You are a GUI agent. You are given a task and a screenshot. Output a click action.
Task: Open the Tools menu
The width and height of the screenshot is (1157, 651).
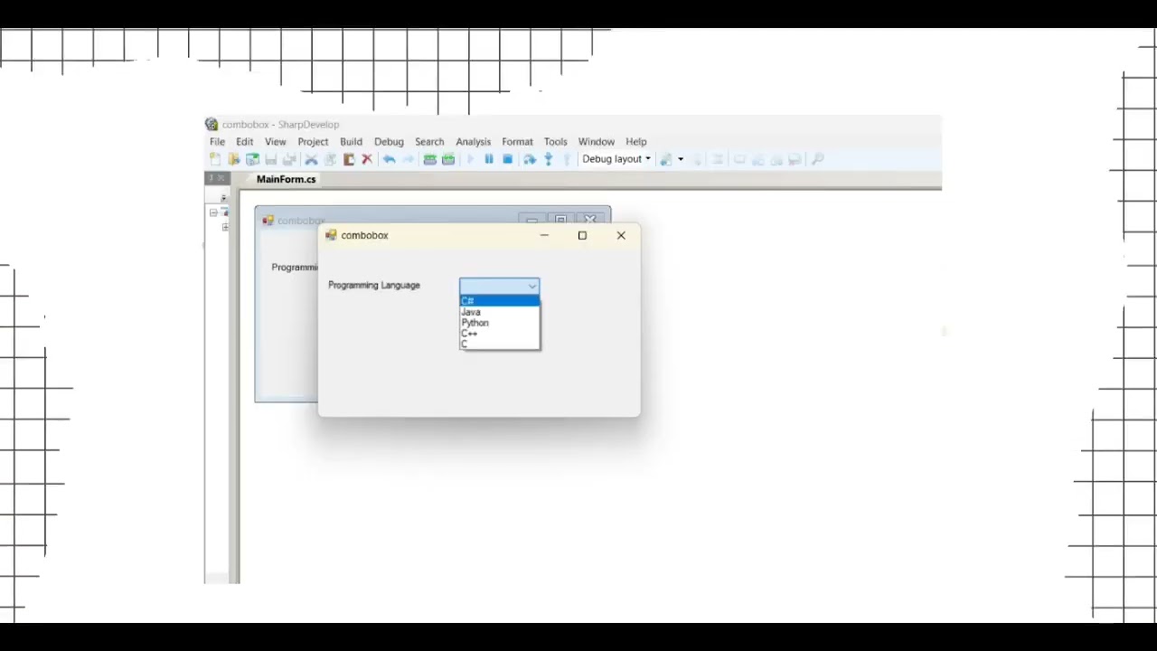point(556,142)
